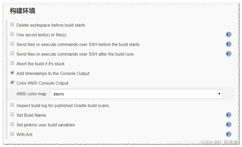Screen dimensions: 242x147
Task: Open help for SSH after the build runs
Action: (x=229, y=54)
